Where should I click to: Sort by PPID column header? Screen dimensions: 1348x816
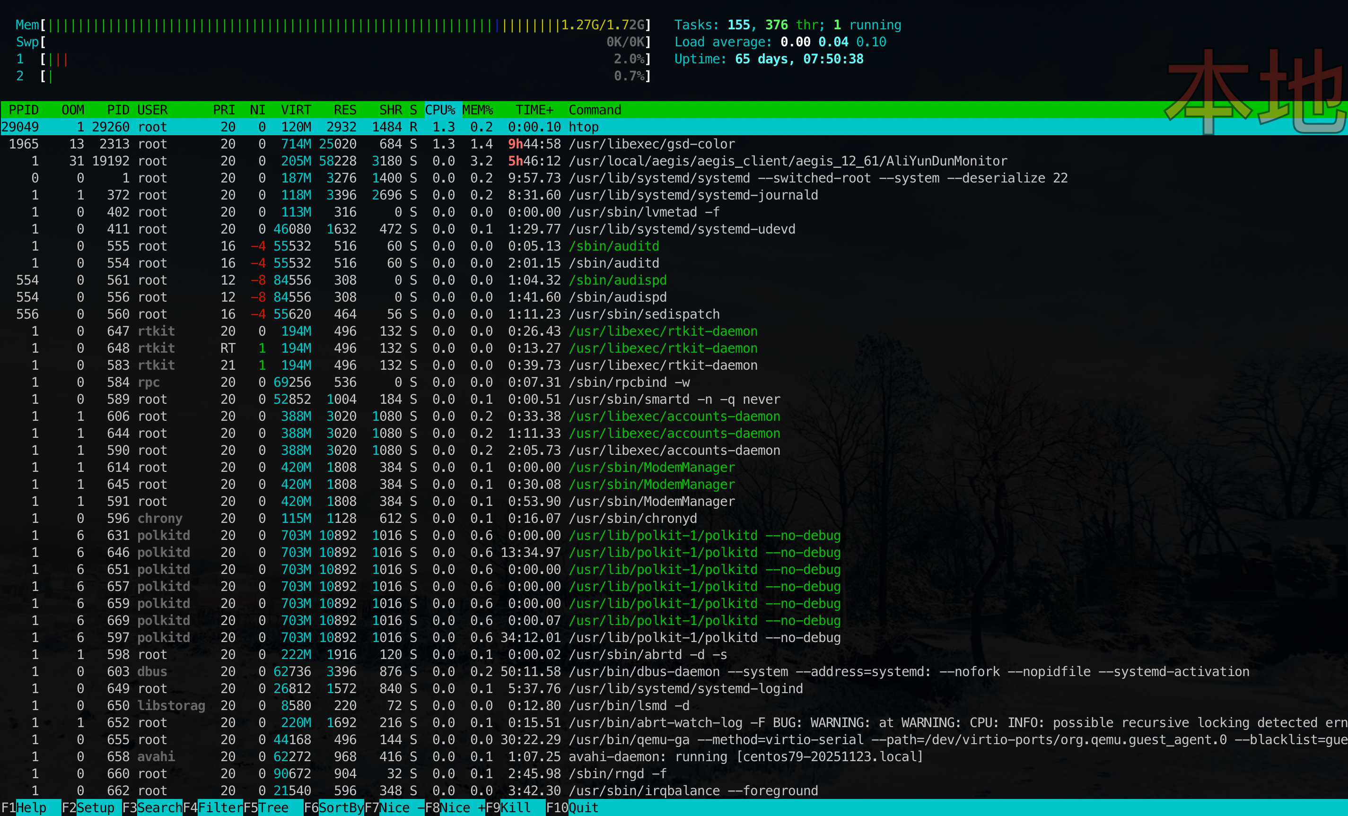pos(24,110)
